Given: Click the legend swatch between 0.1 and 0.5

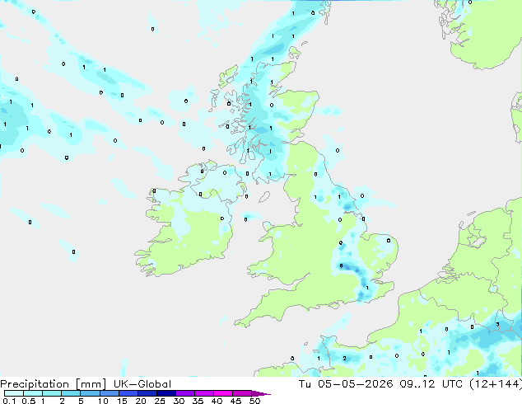Looking at the screenshot, I should [x=14, y=393].
